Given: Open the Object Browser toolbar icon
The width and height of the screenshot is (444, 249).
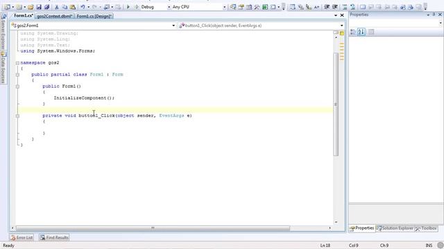Looking at the screenshot, I should click(249, 7).
